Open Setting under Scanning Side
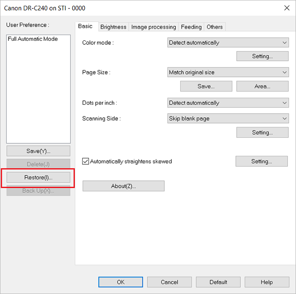This screenshot has width=296, height=294. (263, 132)
